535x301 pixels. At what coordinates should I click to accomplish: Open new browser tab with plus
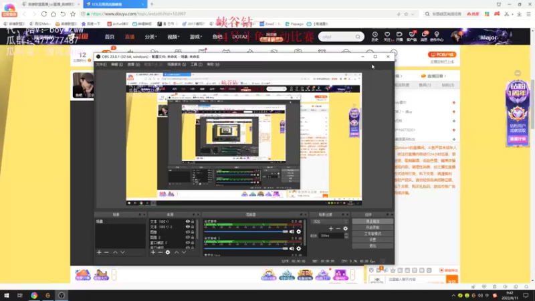click(152, 4)
